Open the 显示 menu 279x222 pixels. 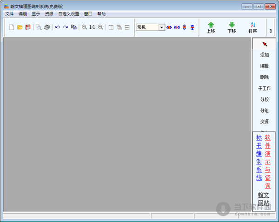coord(36,14)
